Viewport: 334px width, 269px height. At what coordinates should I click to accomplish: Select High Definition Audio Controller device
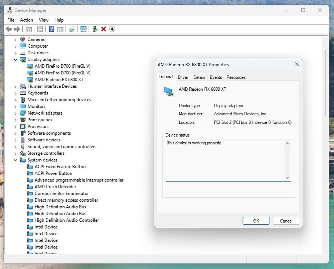[x=67, y=220]
